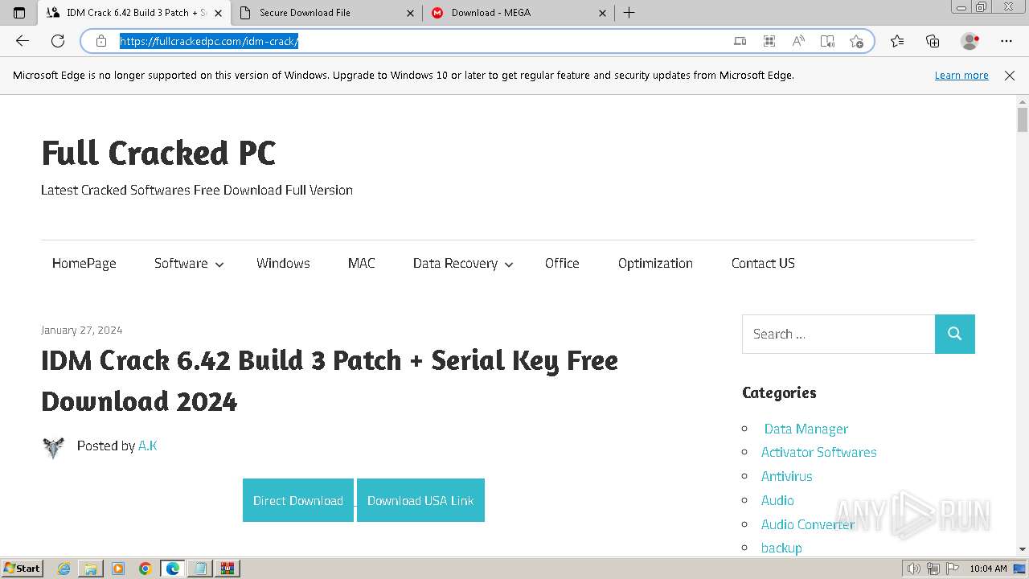
Task: Open the Contact US page
Action: (763, 263)
